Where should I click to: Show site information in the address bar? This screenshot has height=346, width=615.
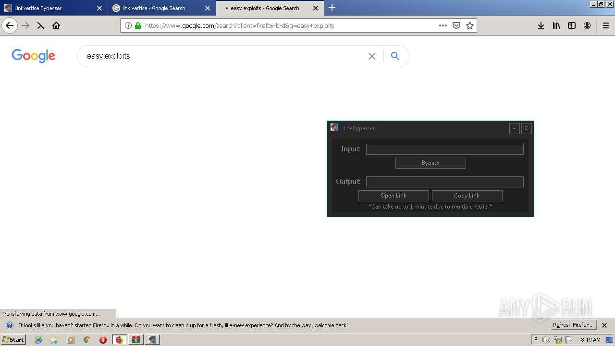tap(128, 25)
